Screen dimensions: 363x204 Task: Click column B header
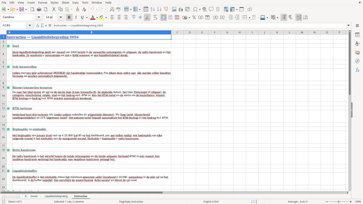tap(92, 32)
